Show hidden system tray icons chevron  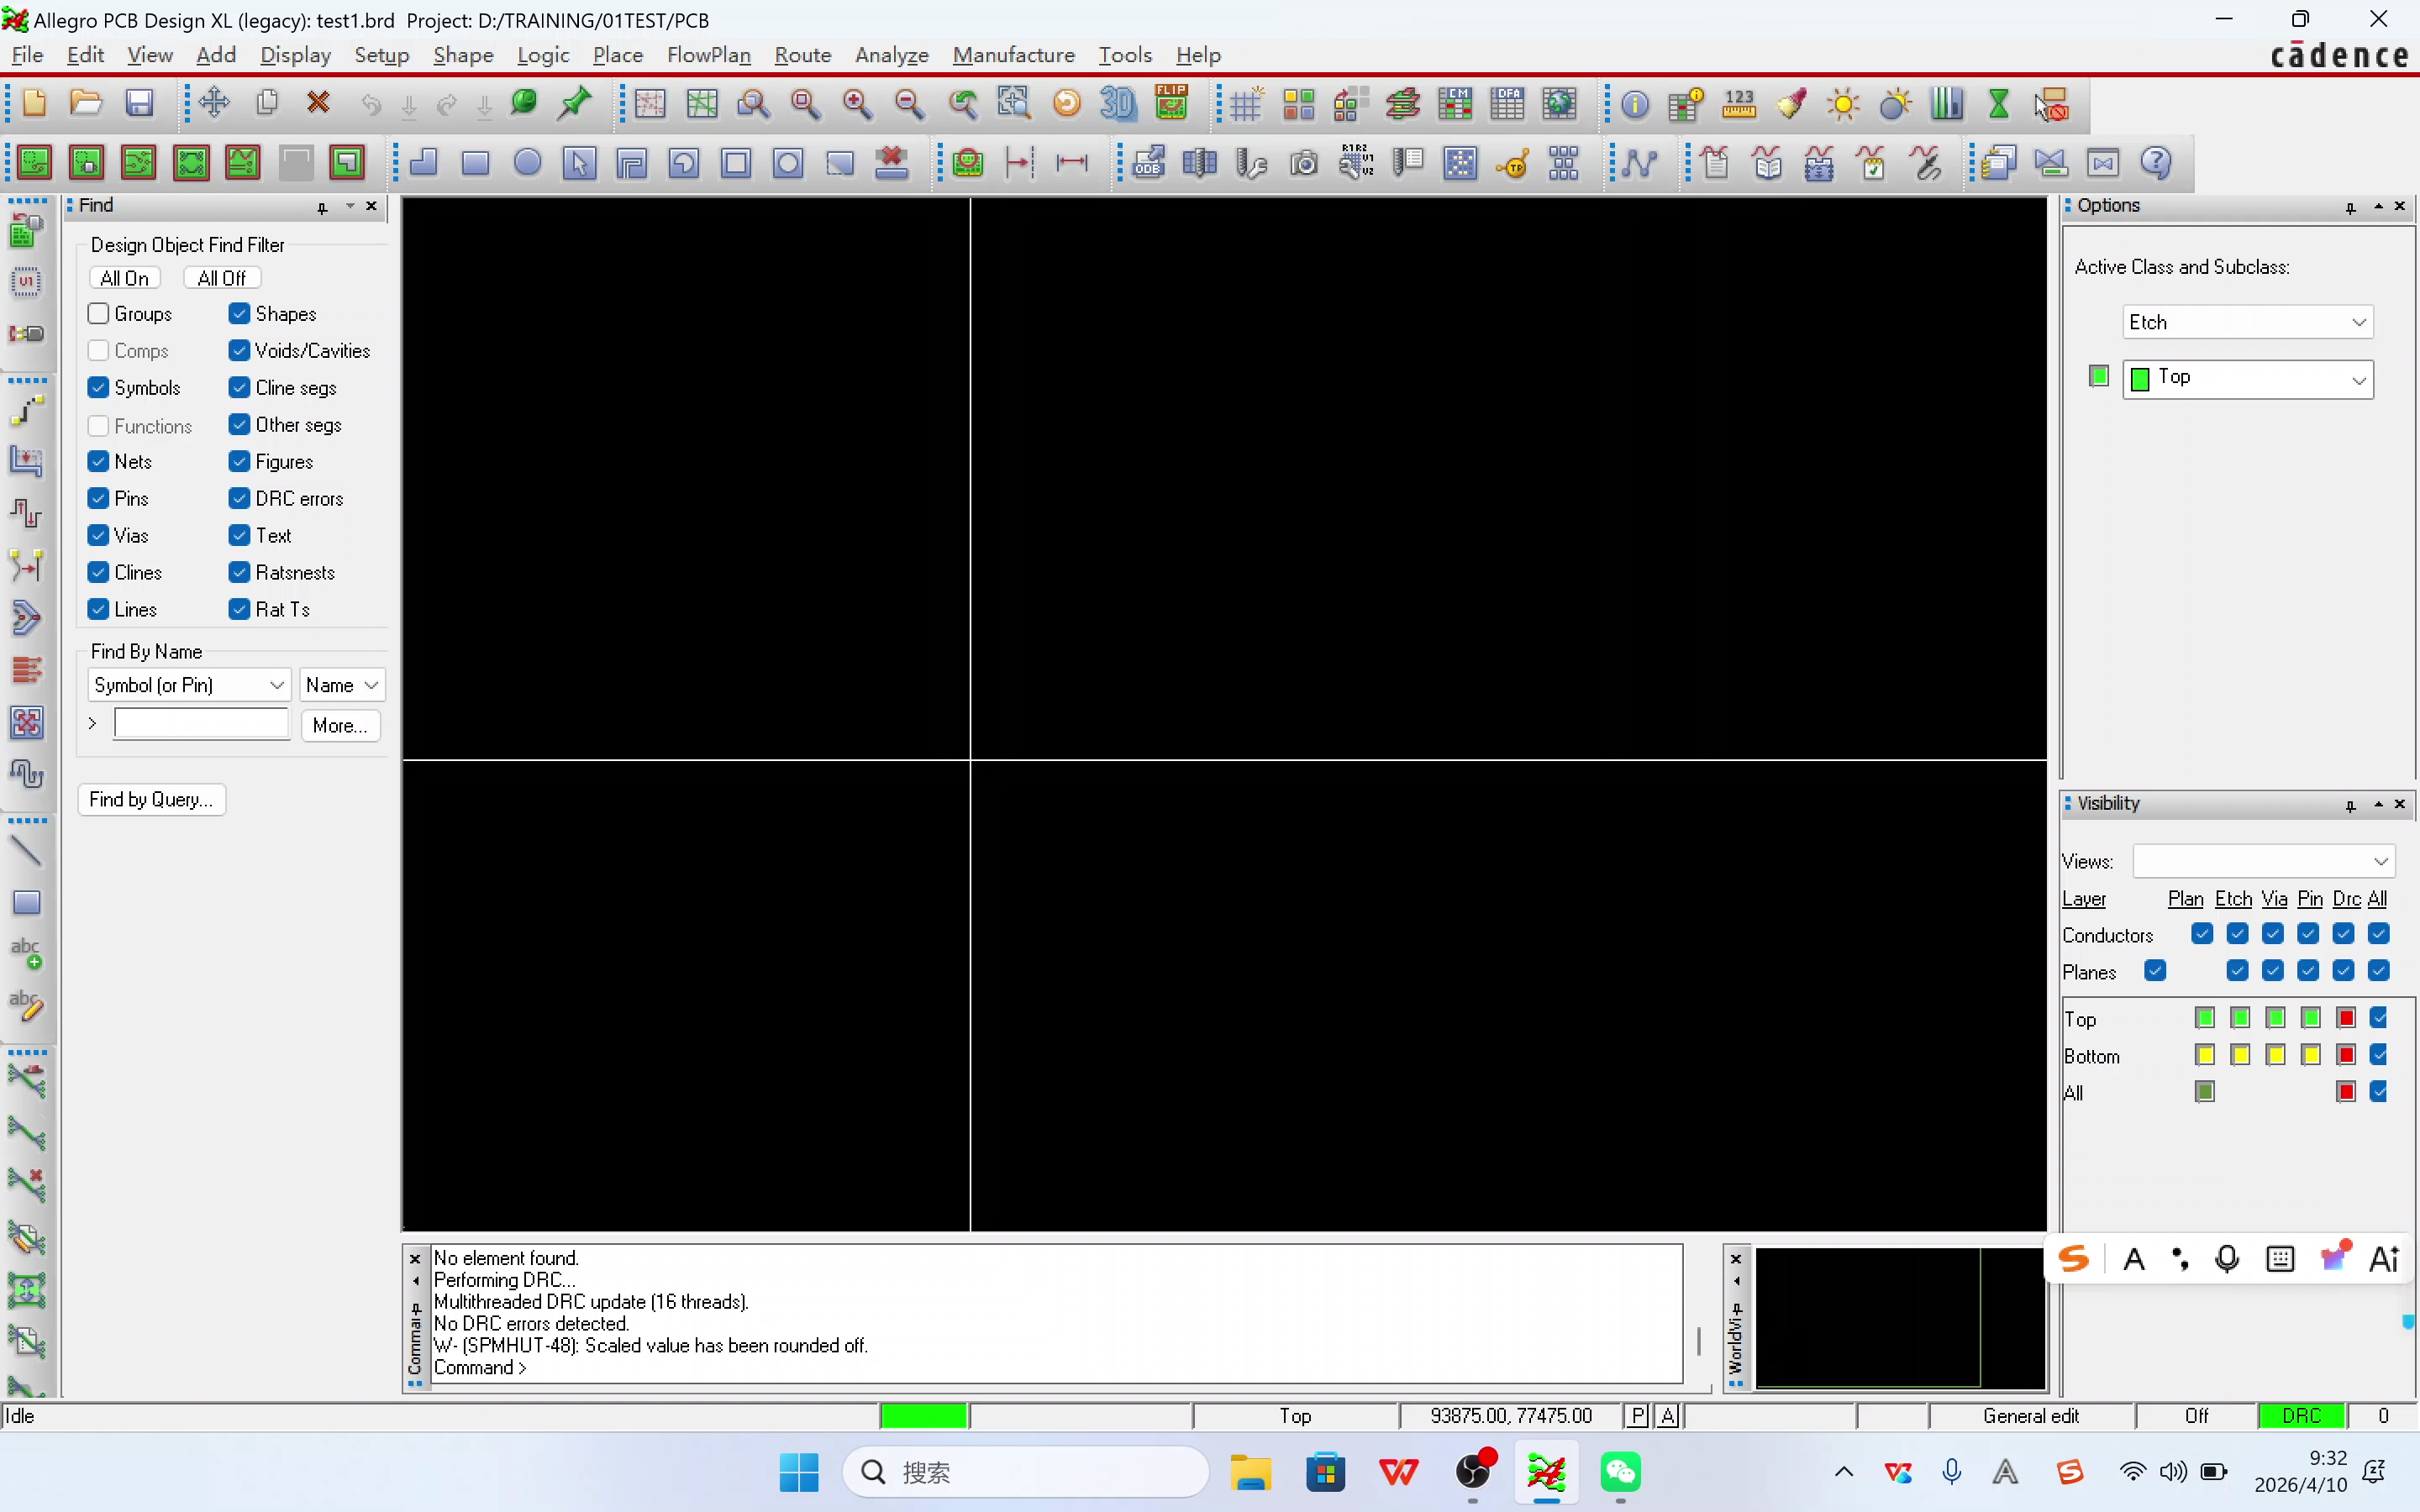[x=1844, y=1471]
